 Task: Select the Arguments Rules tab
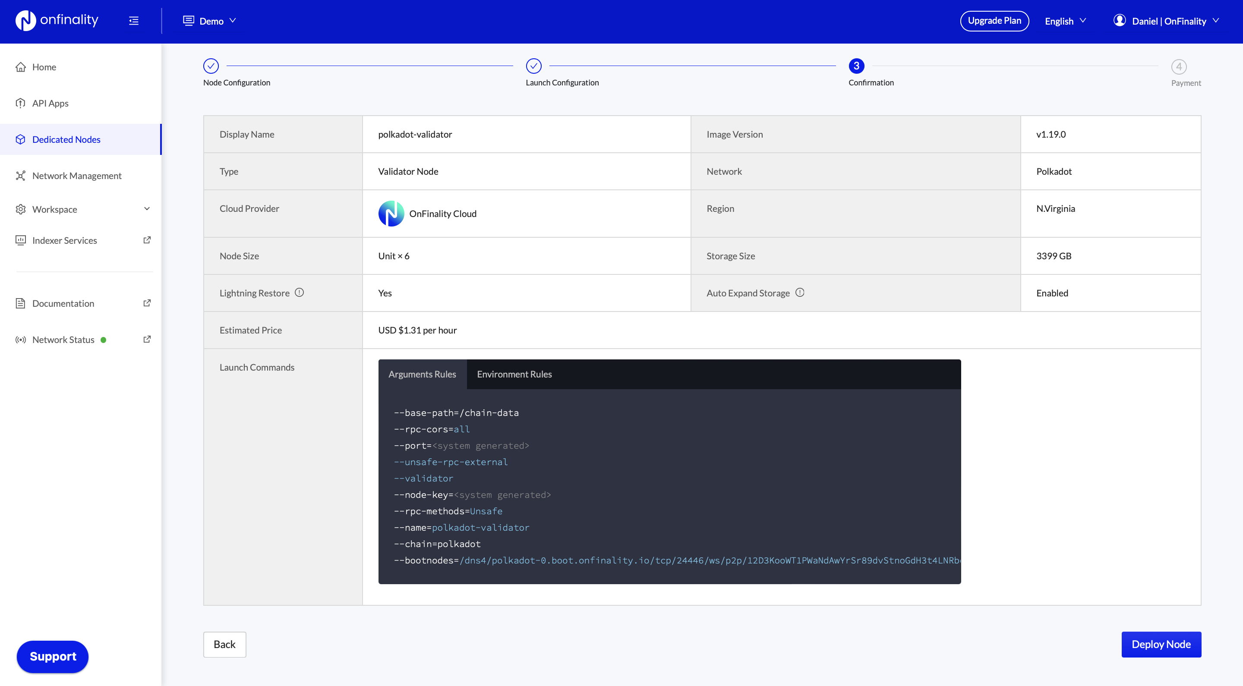click(x=422, y=374)
